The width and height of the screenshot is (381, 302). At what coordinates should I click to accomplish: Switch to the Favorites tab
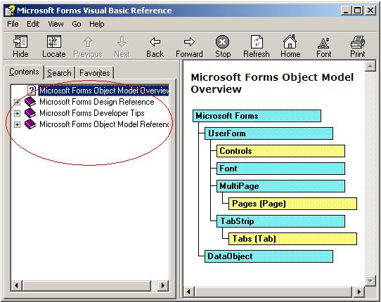coord(94,73)
